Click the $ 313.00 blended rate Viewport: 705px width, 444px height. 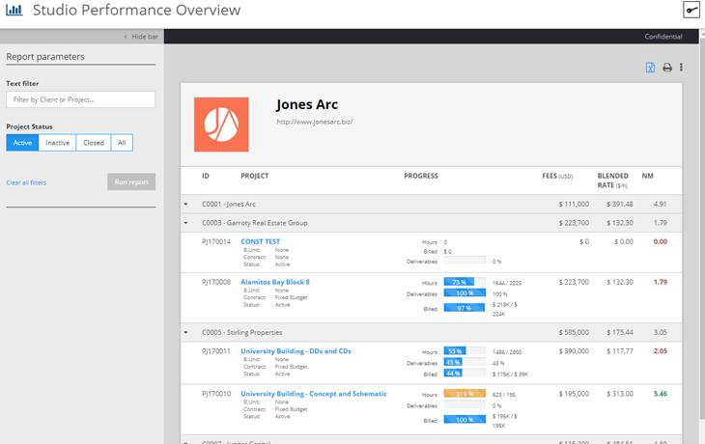620,393
